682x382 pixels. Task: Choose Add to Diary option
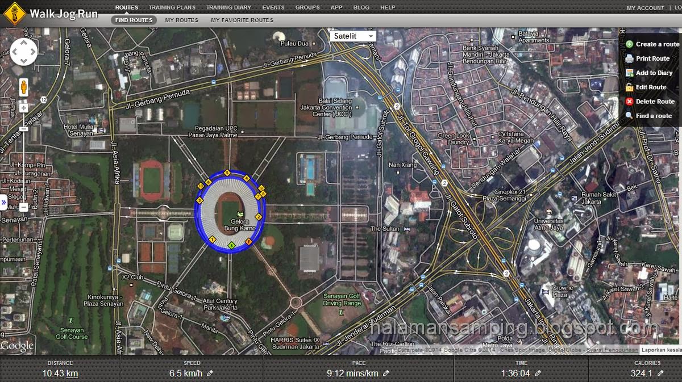point(654,73)
